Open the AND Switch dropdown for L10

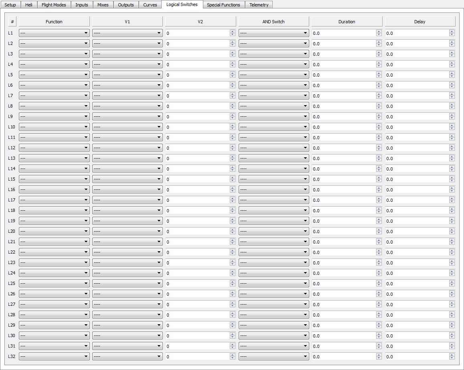click(274, 127)
